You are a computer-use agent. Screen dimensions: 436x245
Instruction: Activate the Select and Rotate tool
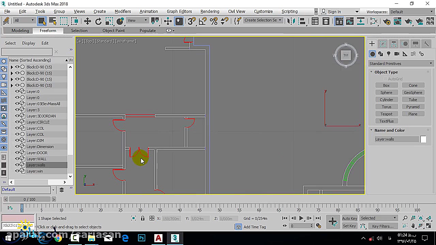point(98,21)
